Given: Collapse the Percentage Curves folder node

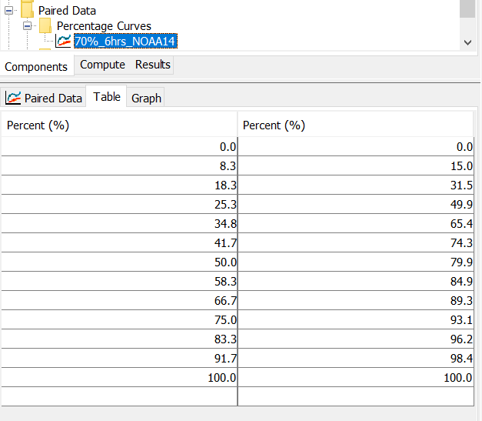Looking at the screenshot, I should point(28,26).
